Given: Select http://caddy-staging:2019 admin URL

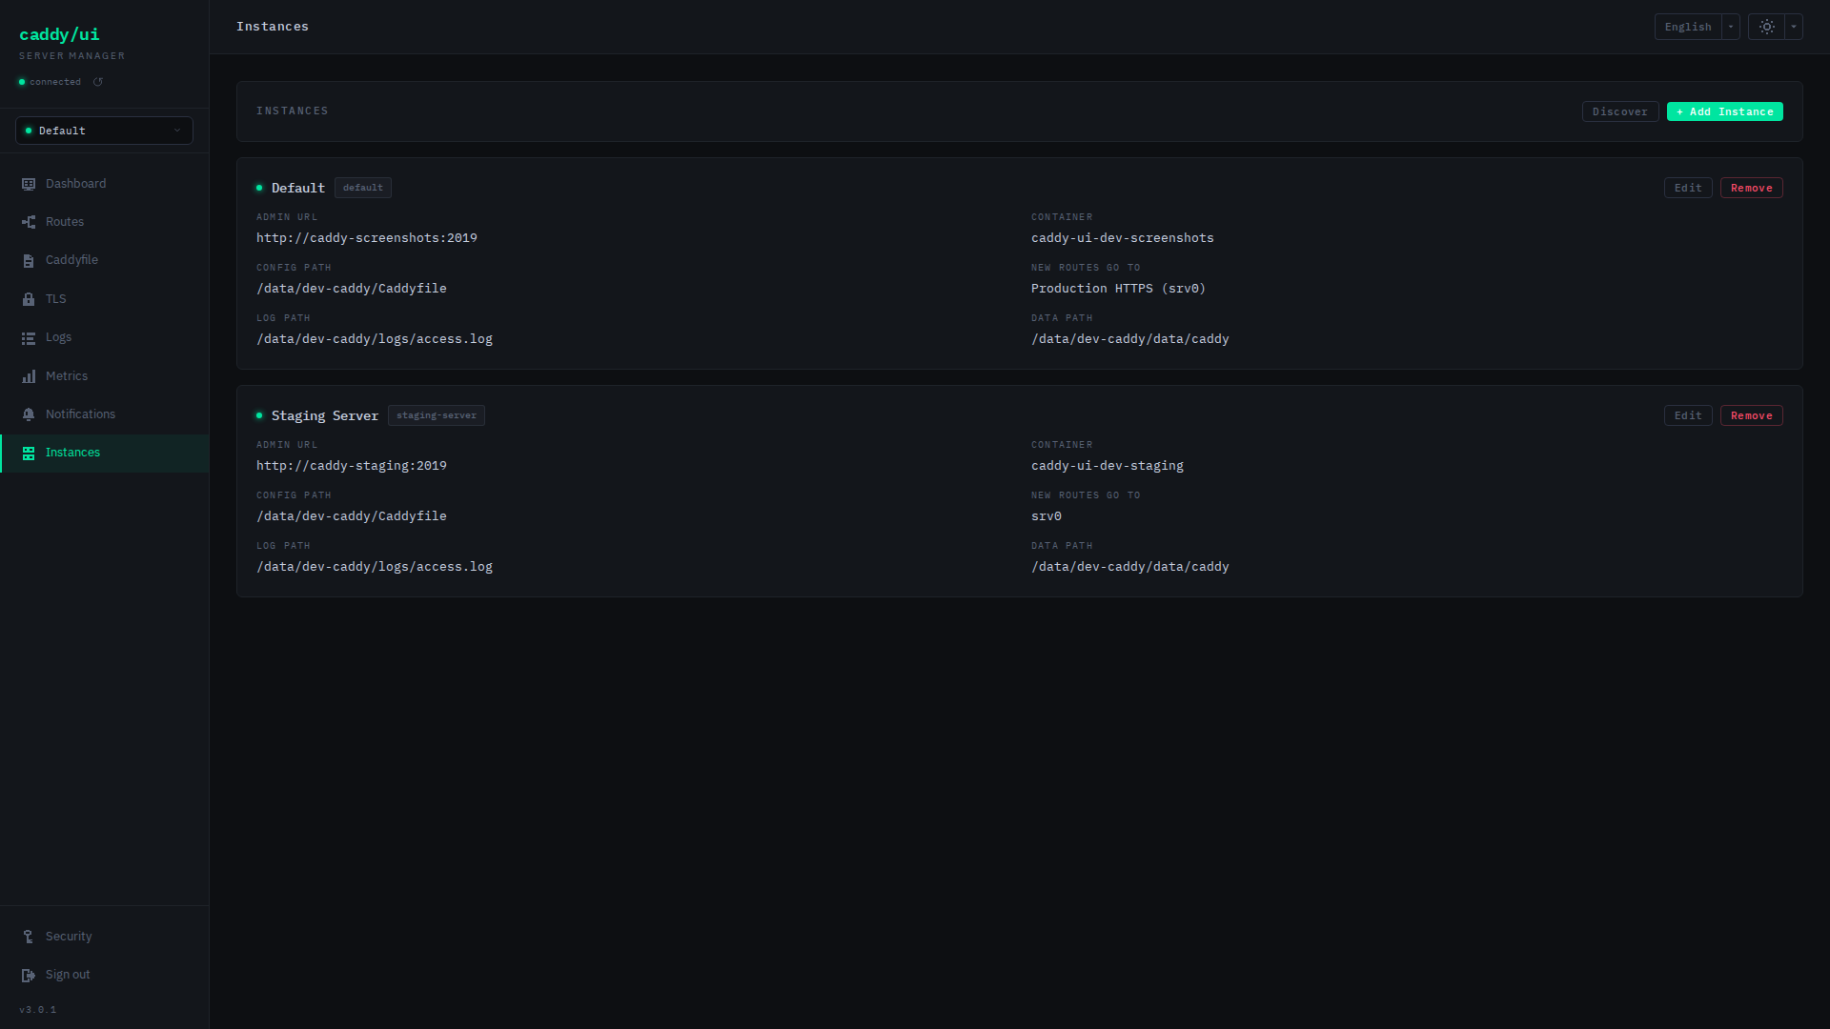Looking at the screenshot, I should [x=352, y=466].
